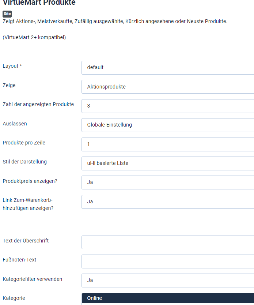Click the Produktpreis anzeigen? label
The height and width of the screenshot is (305, 254).
coord(30,181)
